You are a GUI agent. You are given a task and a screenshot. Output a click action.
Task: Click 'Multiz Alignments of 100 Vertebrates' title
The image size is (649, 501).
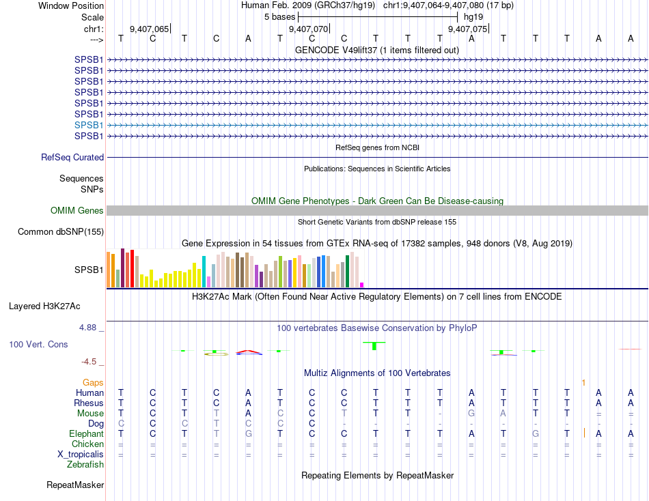click(x=377, y=373)
